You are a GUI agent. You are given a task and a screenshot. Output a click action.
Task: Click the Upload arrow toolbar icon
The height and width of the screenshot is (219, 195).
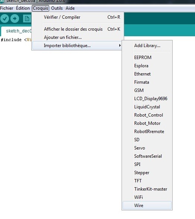click(15, 18)
